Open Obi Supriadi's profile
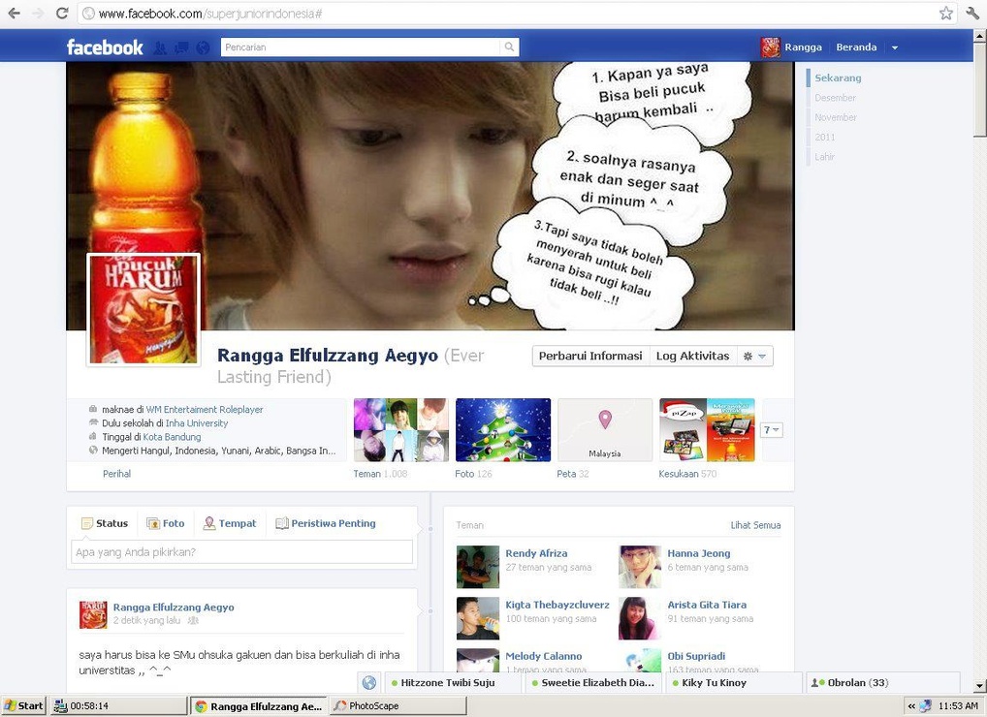This screenshot has width=987, height=717. coord(696,656)
